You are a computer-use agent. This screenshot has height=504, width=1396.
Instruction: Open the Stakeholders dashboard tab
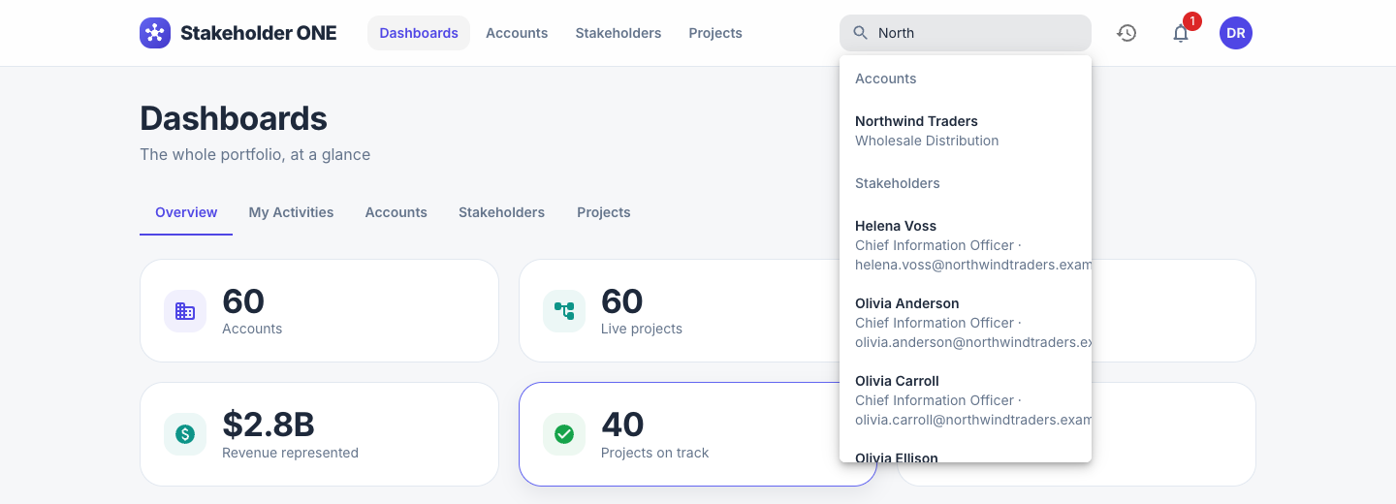tap(502, 212)
